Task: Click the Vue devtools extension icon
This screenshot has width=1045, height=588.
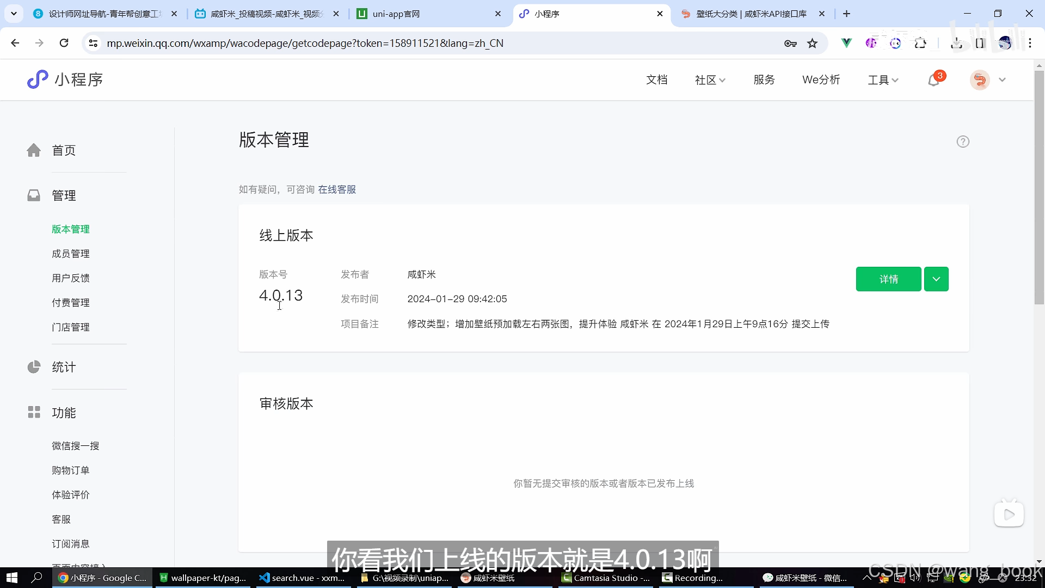Action: pos(846,43)
